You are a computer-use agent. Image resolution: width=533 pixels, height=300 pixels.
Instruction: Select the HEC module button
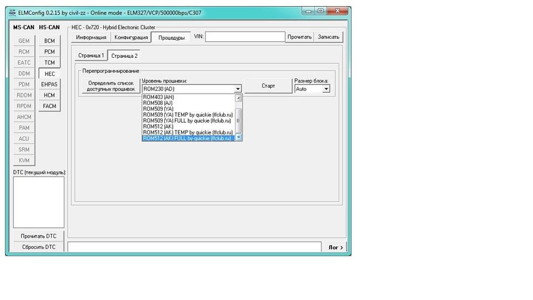point(49,74)
